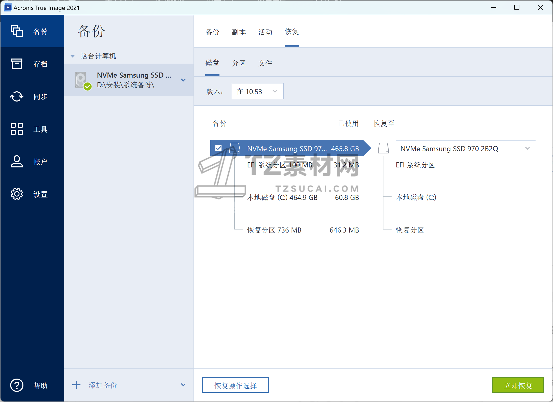553x402 pixels.
Task: Expand the chevron beside the NVMe Samsung backup entry
Action: [183, 80]
